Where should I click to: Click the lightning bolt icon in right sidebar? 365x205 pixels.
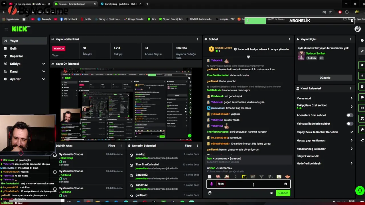tap(362, 76)
